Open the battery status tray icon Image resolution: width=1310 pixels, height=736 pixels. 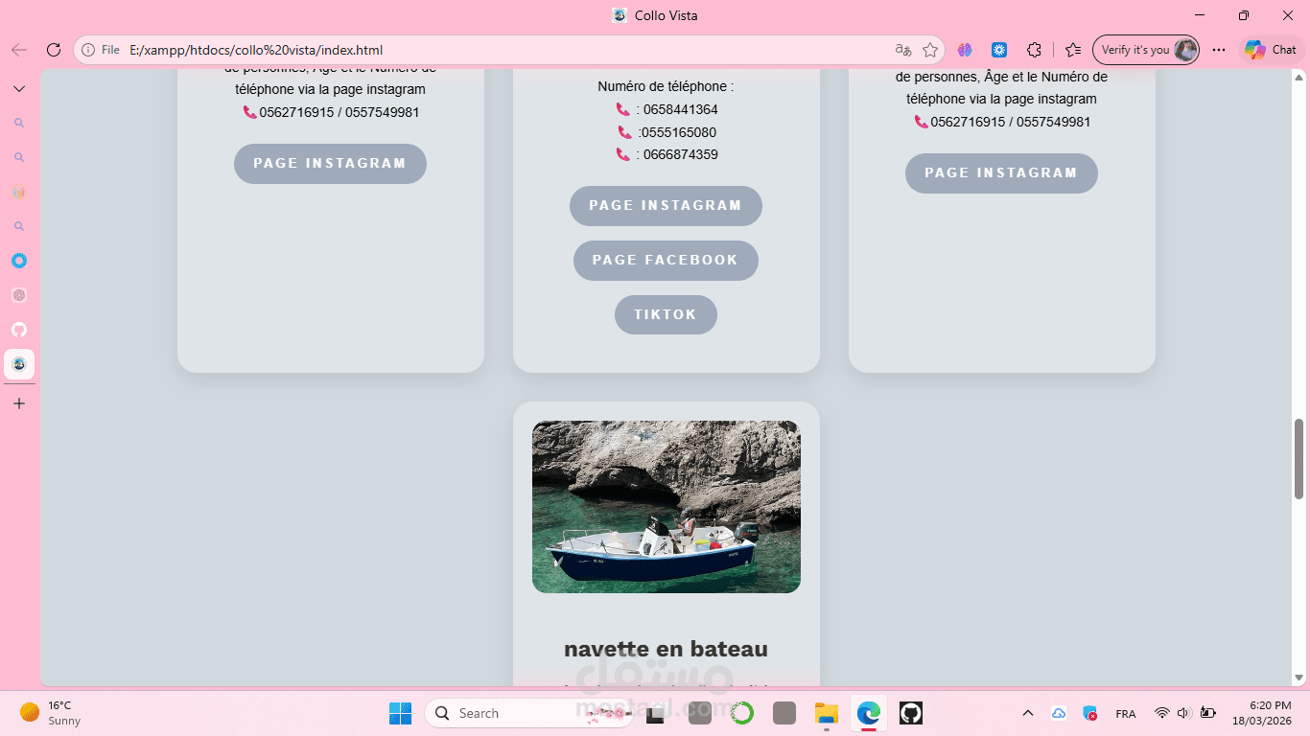pyautogui.click(x=1208, y=713)
